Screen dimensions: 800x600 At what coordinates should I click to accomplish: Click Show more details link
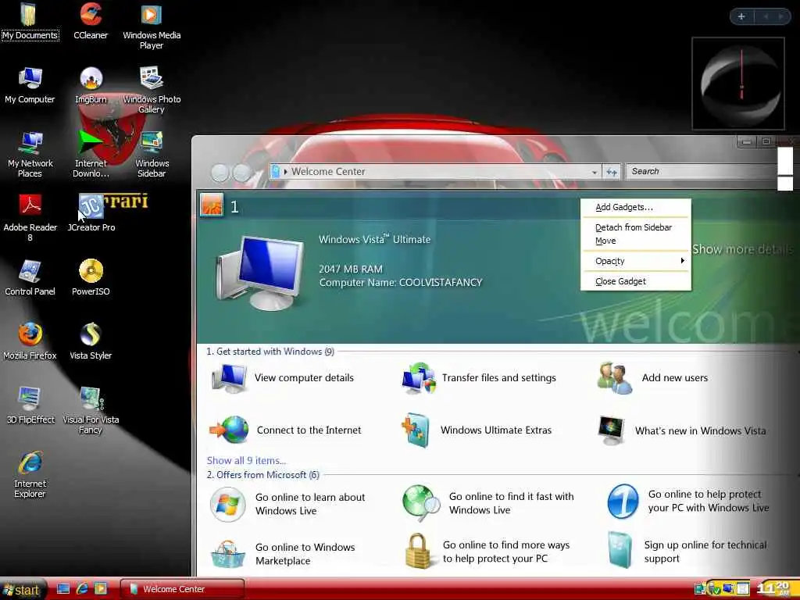coord(742,249)
